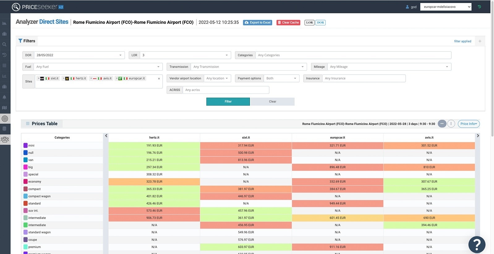The width and height of the screenshot is (494, 254).
Task: Open Vendor airport location dropdown
Action: [217, 78]
